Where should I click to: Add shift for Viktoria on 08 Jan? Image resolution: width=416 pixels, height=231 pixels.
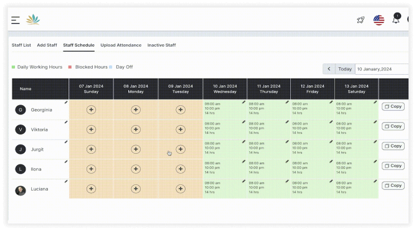tap(136, 130)
